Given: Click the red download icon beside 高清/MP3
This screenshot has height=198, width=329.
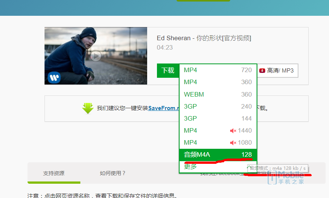Looking at the screenshot, I should tap(262, 71).
